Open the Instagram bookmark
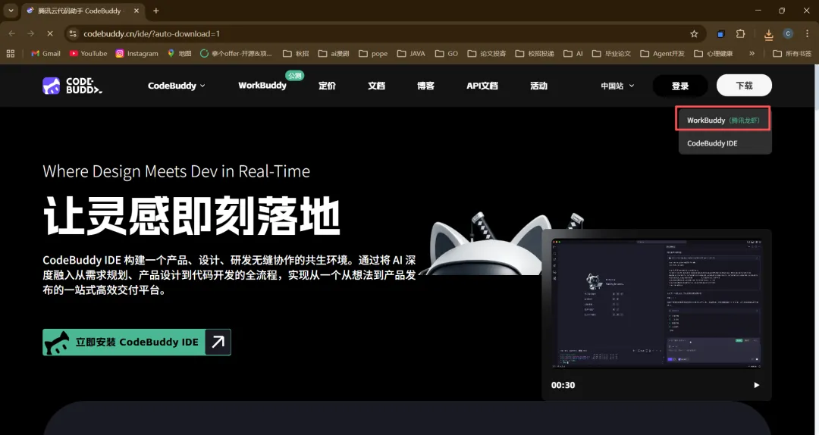The height and width of the screenshot is (435, 819). tap(136, 53)
